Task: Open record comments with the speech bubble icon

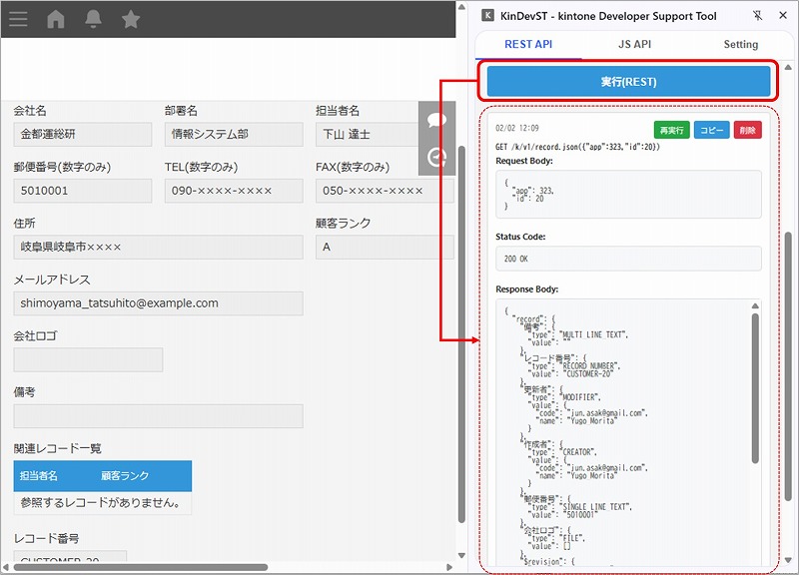Action: click(436, 122)
